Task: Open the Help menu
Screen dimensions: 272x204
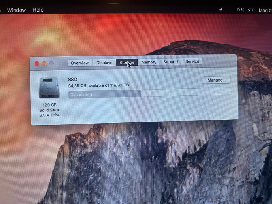Action: [x=38, y=10]
